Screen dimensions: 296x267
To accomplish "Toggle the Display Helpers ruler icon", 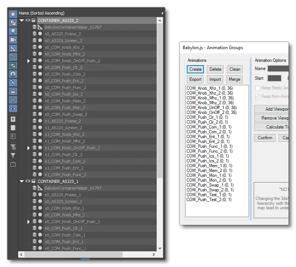I will click(x=13, y=48).
